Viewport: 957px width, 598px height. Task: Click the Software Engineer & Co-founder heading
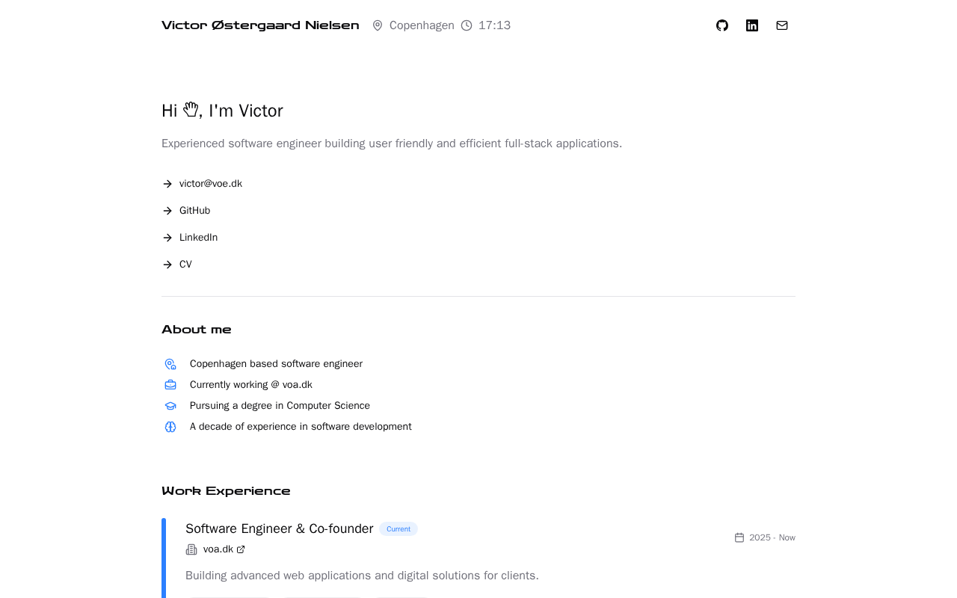click(x=279, y=528)
